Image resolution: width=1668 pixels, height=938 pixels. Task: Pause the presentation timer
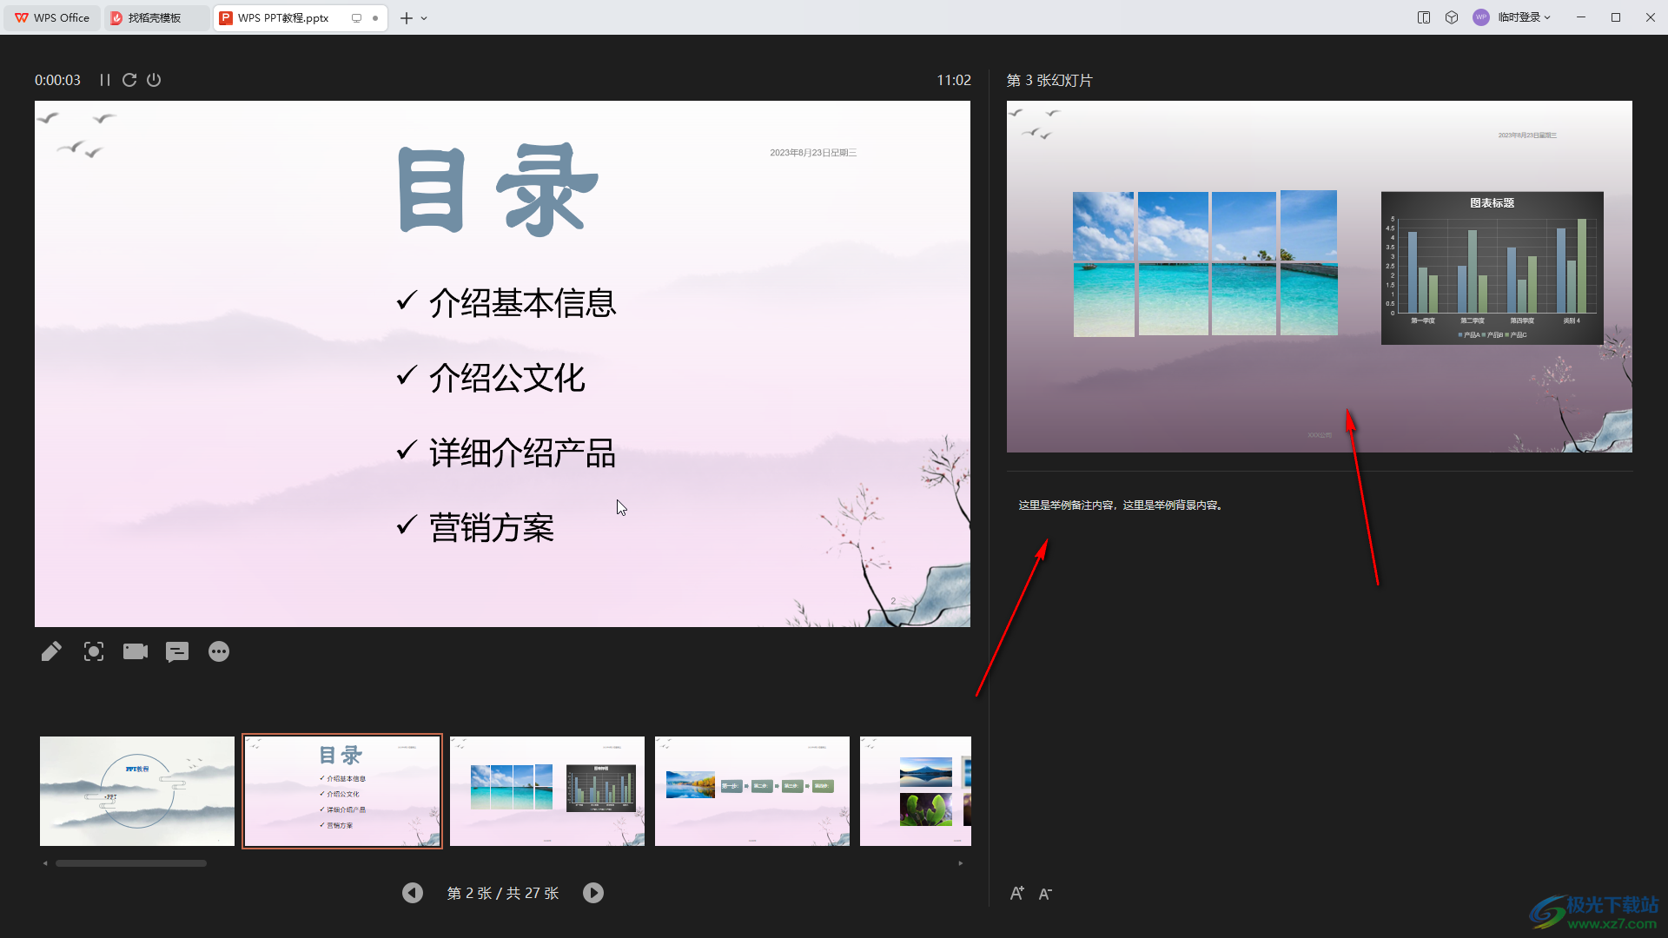point(105,80)
